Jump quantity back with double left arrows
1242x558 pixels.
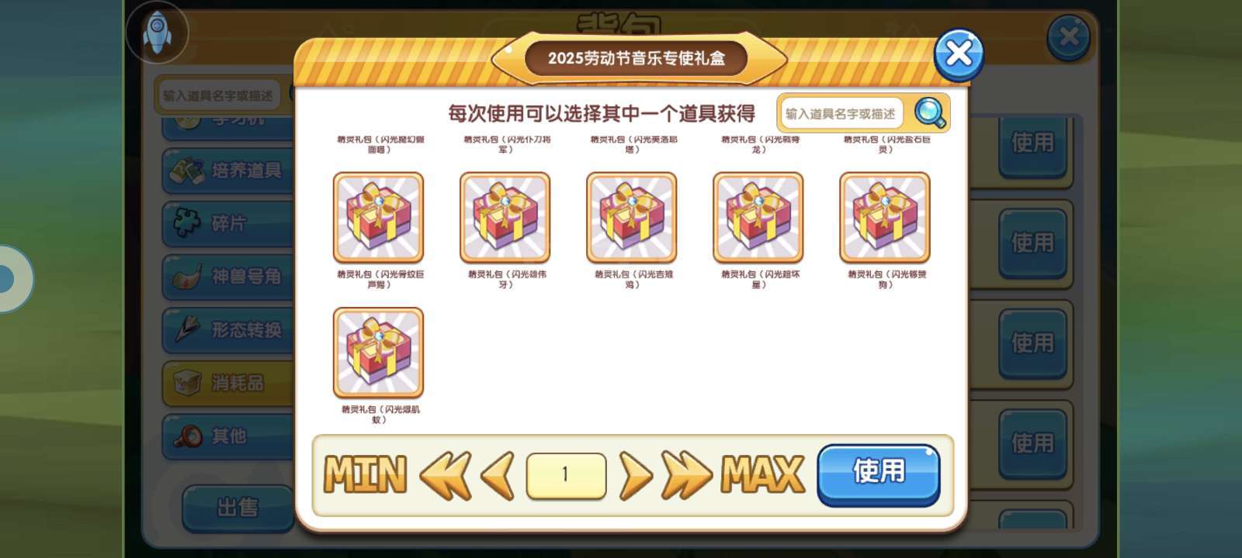click(x=445, y=475)
